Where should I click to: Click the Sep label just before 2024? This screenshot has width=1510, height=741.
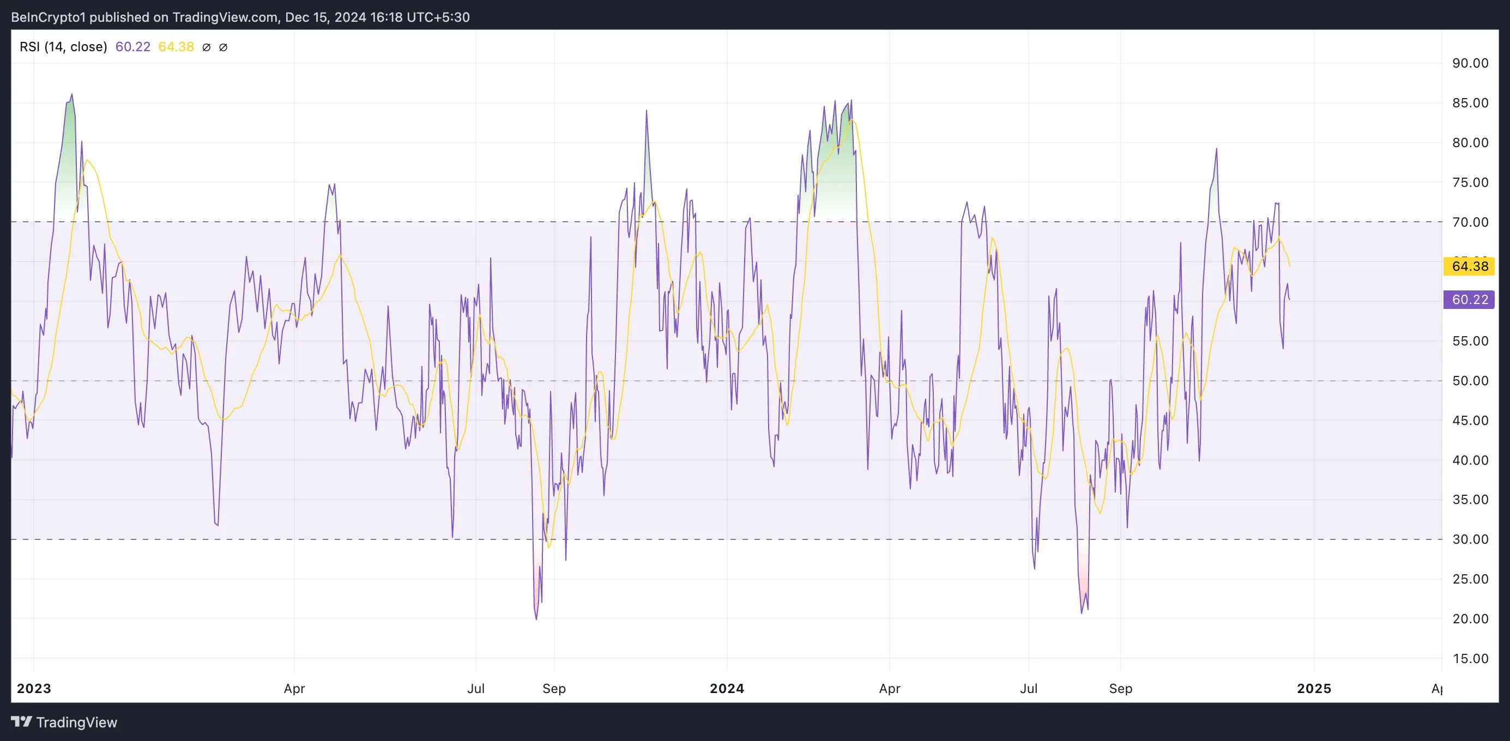554,688
